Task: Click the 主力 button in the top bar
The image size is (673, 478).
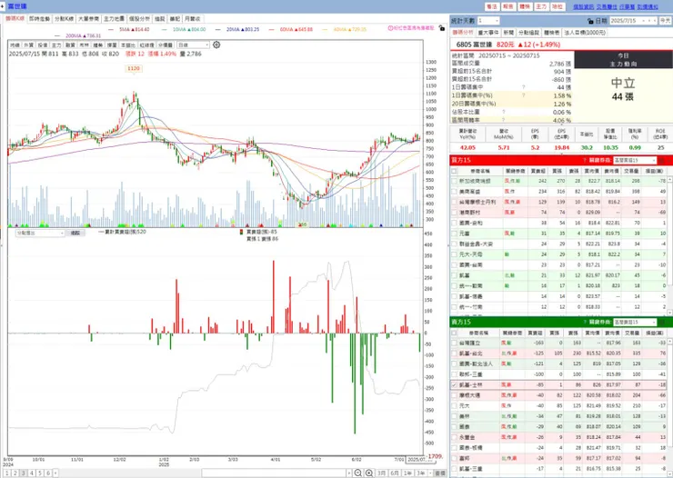Action: click(541, 7)
